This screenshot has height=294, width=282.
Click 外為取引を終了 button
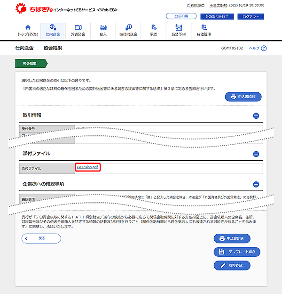coord(217,16)
